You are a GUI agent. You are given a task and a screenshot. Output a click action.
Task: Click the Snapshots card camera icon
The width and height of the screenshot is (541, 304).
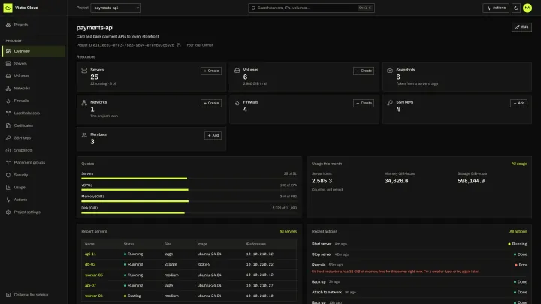(390, 71)
